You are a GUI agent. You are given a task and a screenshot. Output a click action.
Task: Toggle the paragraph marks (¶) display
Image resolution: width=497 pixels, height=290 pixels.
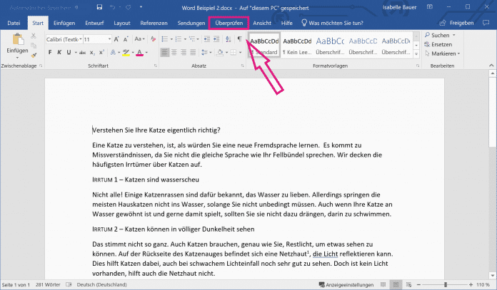tap(240, 39)
